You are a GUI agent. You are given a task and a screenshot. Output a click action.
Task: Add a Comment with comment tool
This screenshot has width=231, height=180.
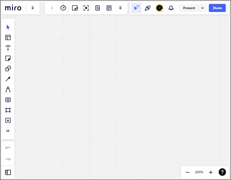point(8,100)
